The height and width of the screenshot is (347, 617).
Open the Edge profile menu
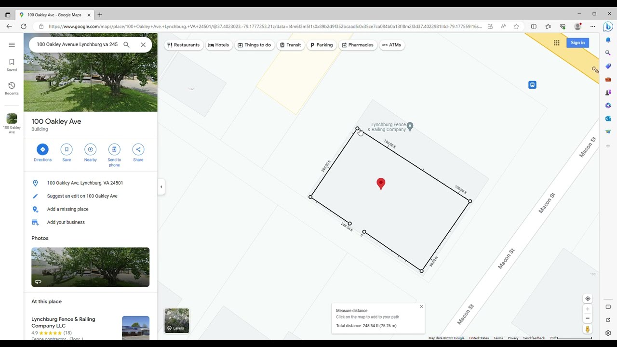pos(577,27)
